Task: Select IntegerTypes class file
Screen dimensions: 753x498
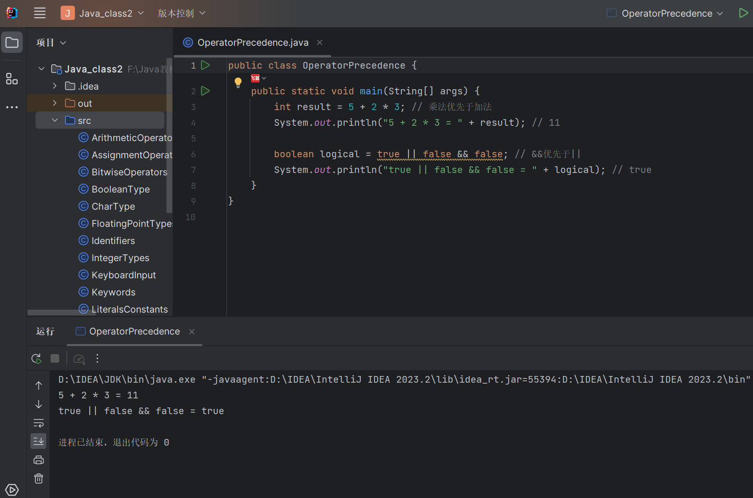Action: 114,258
